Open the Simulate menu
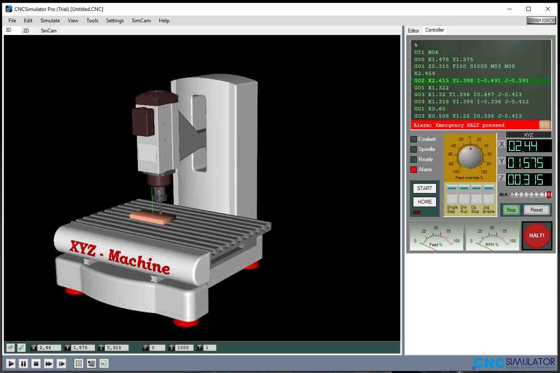The image size is (560, 373). point(50,21)
